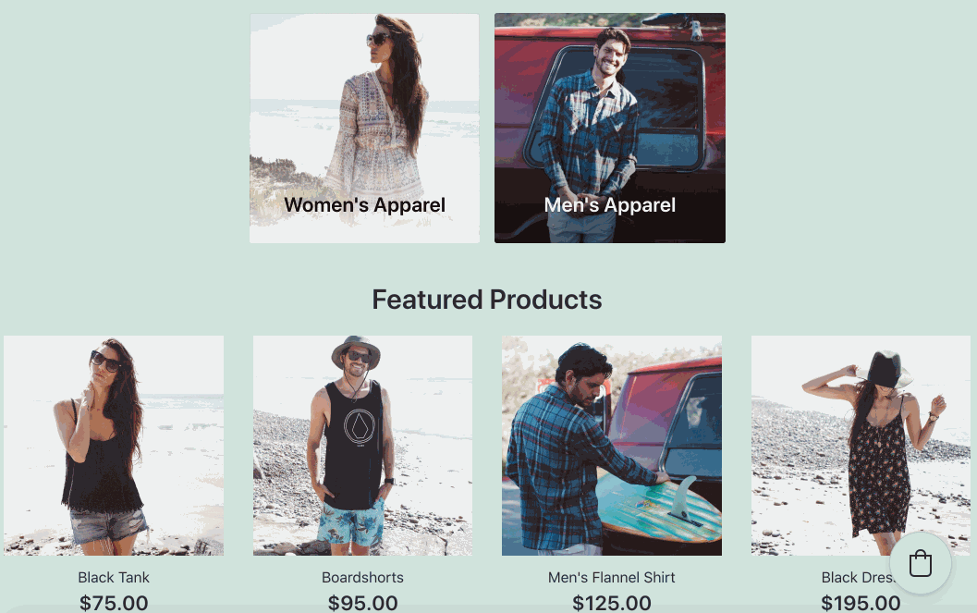Click the Men's Flannel Shirt title
This screenshot has width=977, height=613.
pyautogui.click(x=612, y=578)
